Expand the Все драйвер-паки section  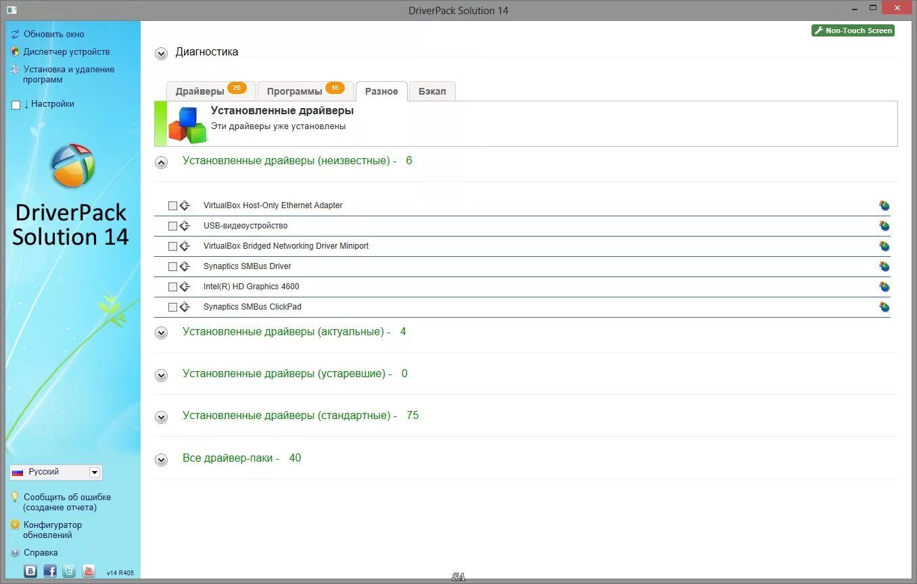click(x=161, y=460)
